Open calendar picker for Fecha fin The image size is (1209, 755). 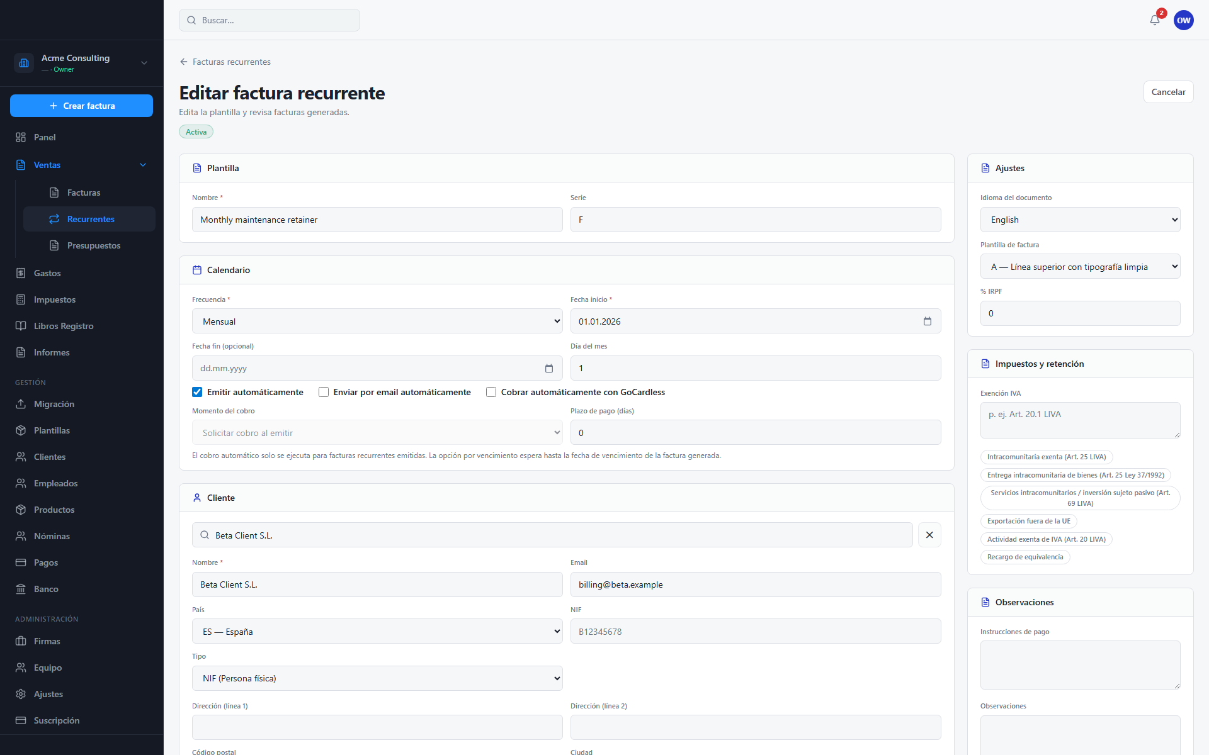(549, 369)
